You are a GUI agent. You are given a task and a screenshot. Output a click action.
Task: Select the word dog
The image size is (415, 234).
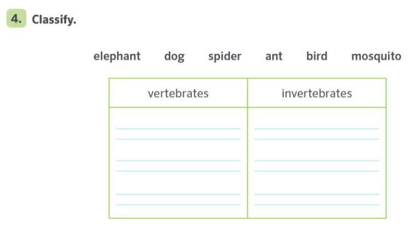click(174, 56)
